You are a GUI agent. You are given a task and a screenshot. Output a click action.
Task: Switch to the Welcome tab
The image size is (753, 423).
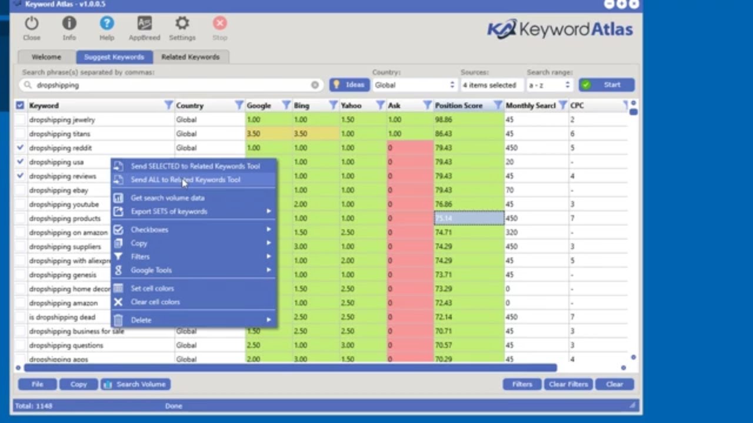coord(46,57)
